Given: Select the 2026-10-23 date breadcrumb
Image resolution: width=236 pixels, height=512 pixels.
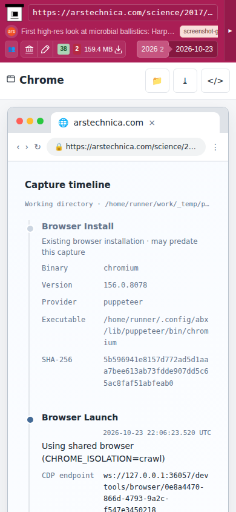Looking at the screenshot, I should (x=194, y=49).
